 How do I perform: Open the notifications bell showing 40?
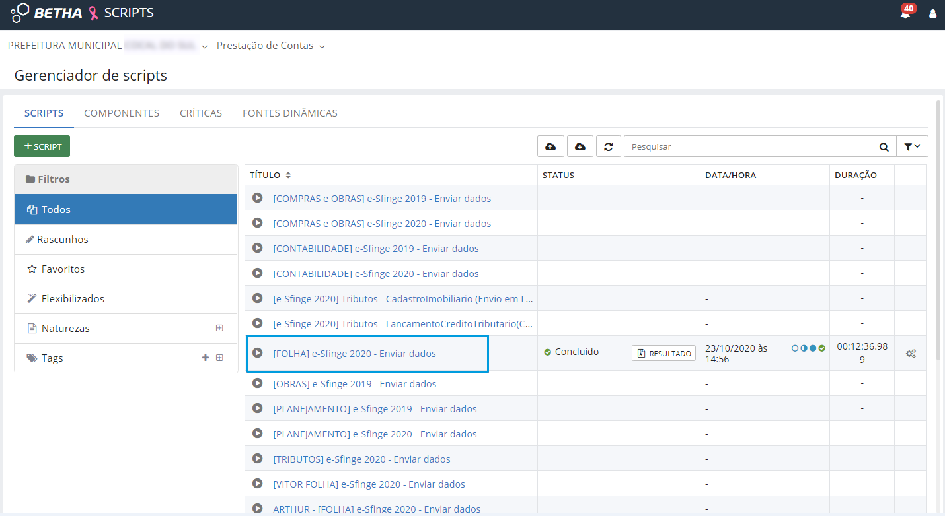point(906,13)
